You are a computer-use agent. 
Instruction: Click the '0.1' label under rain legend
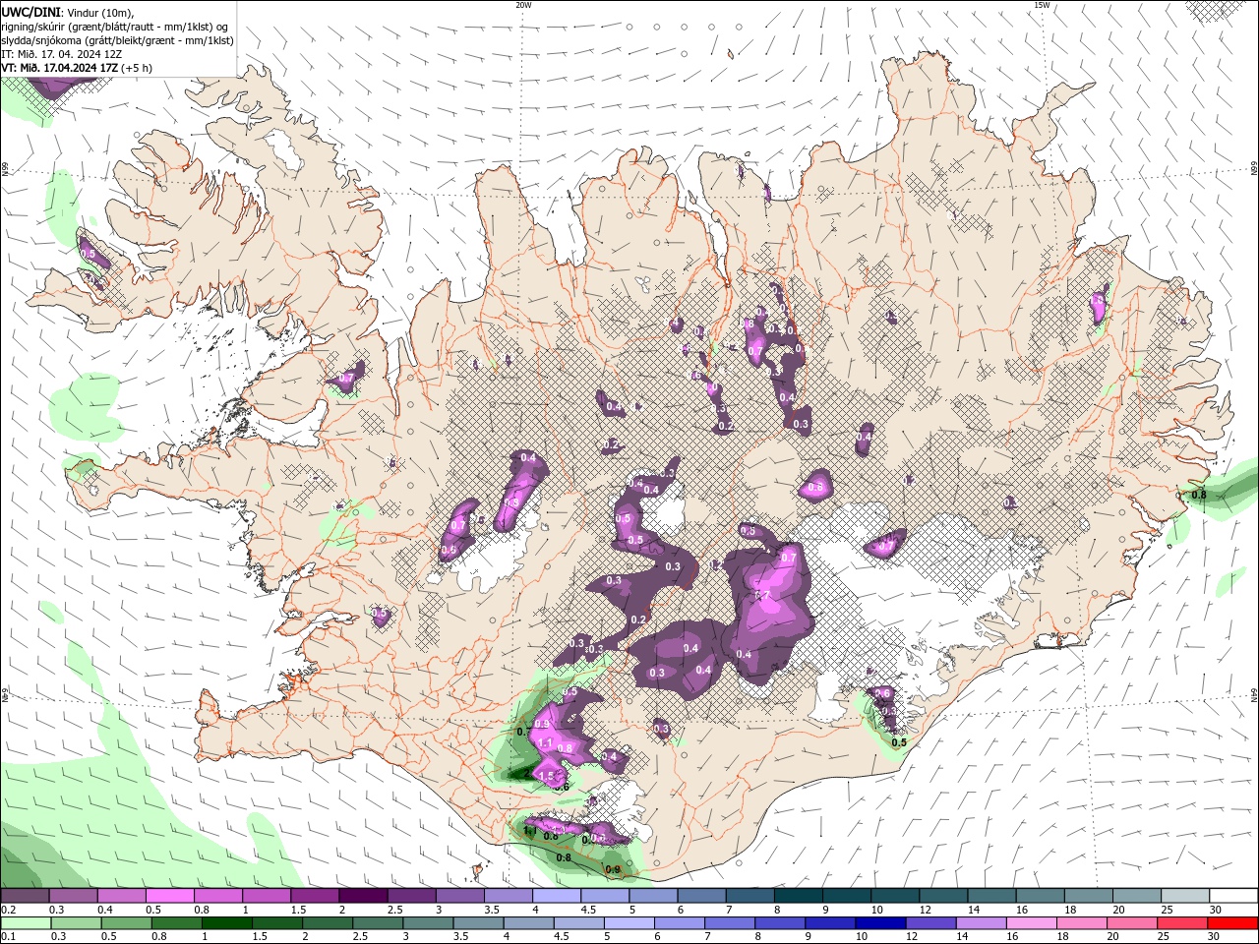[x=8, y=937]
